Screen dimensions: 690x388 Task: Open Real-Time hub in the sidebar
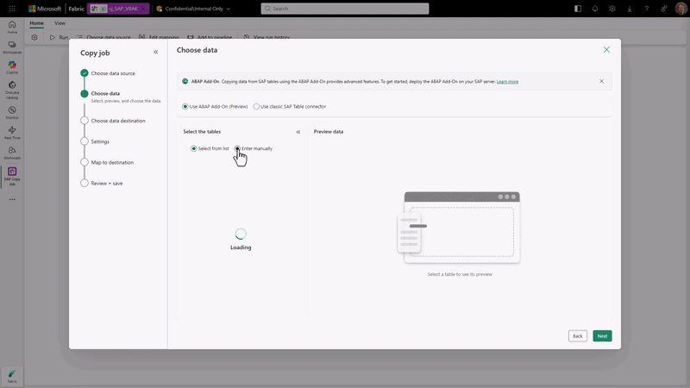[x=12, y=133]
